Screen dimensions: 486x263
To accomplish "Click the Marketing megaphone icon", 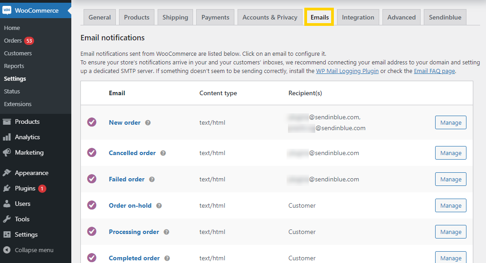I will pyautogui.click(x=7, y=152).
